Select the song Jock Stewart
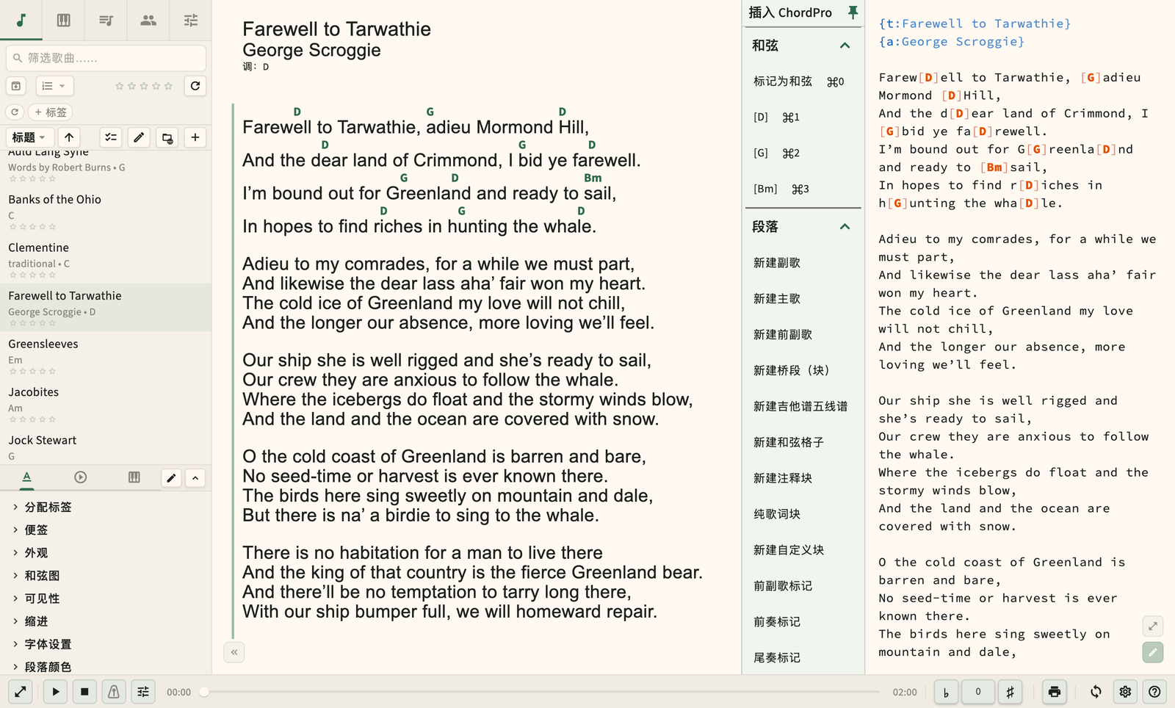 click(106, 447)
